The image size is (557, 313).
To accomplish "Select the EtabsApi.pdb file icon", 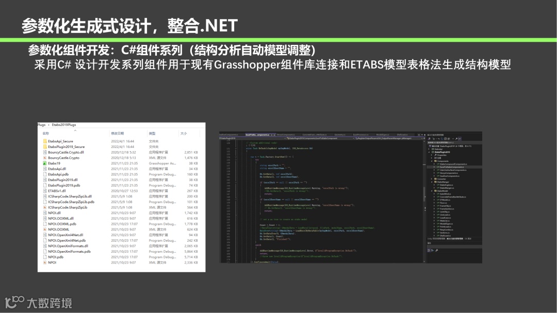I will (x=45, y=174).
